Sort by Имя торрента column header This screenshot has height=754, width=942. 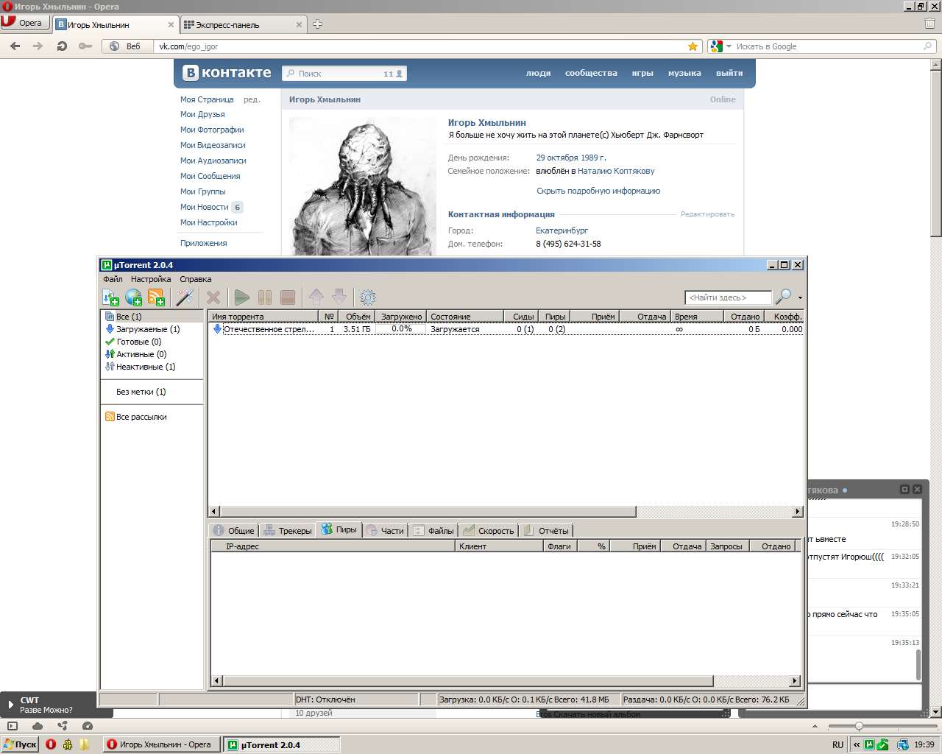[x=264, y=317]
